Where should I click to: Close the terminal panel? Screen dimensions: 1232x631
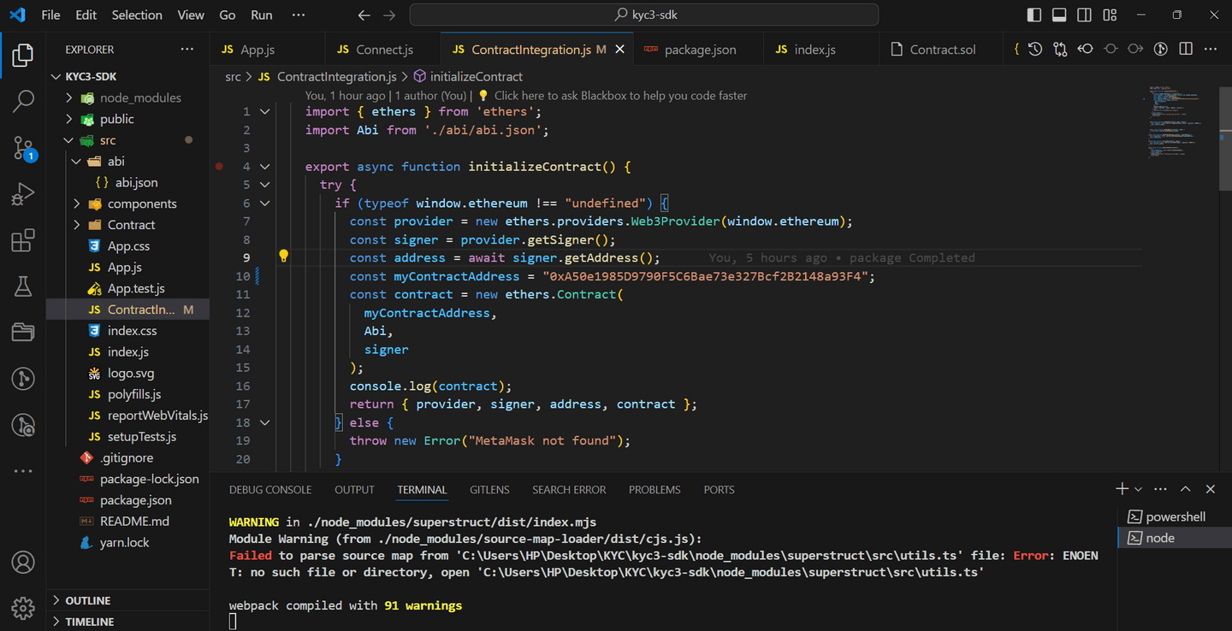coord(1211,489)
